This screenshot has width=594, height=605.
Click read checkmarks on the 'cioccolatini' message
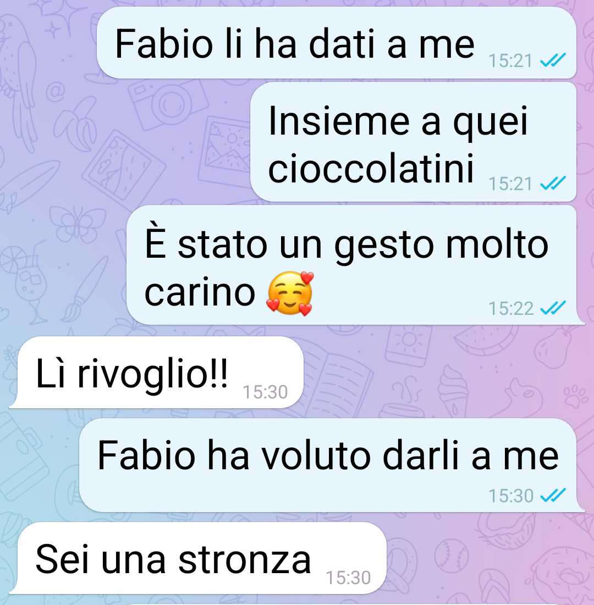(x=553, y=184)
